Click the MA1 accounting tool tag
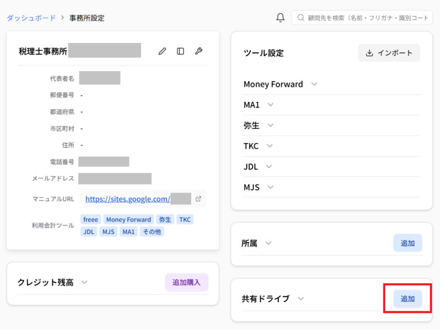 click(129, 232)
